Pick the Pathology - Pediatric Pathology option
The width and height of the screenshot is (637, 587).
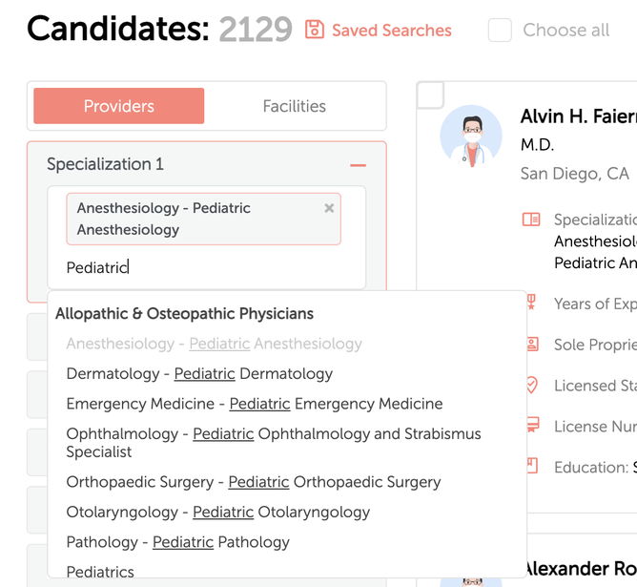click(x=178, y=542)
